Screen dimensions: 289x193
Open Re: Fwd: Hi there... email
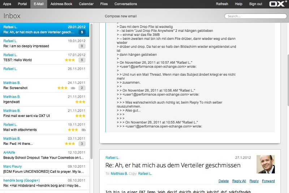pyautogui.click(x=44, y=141)
